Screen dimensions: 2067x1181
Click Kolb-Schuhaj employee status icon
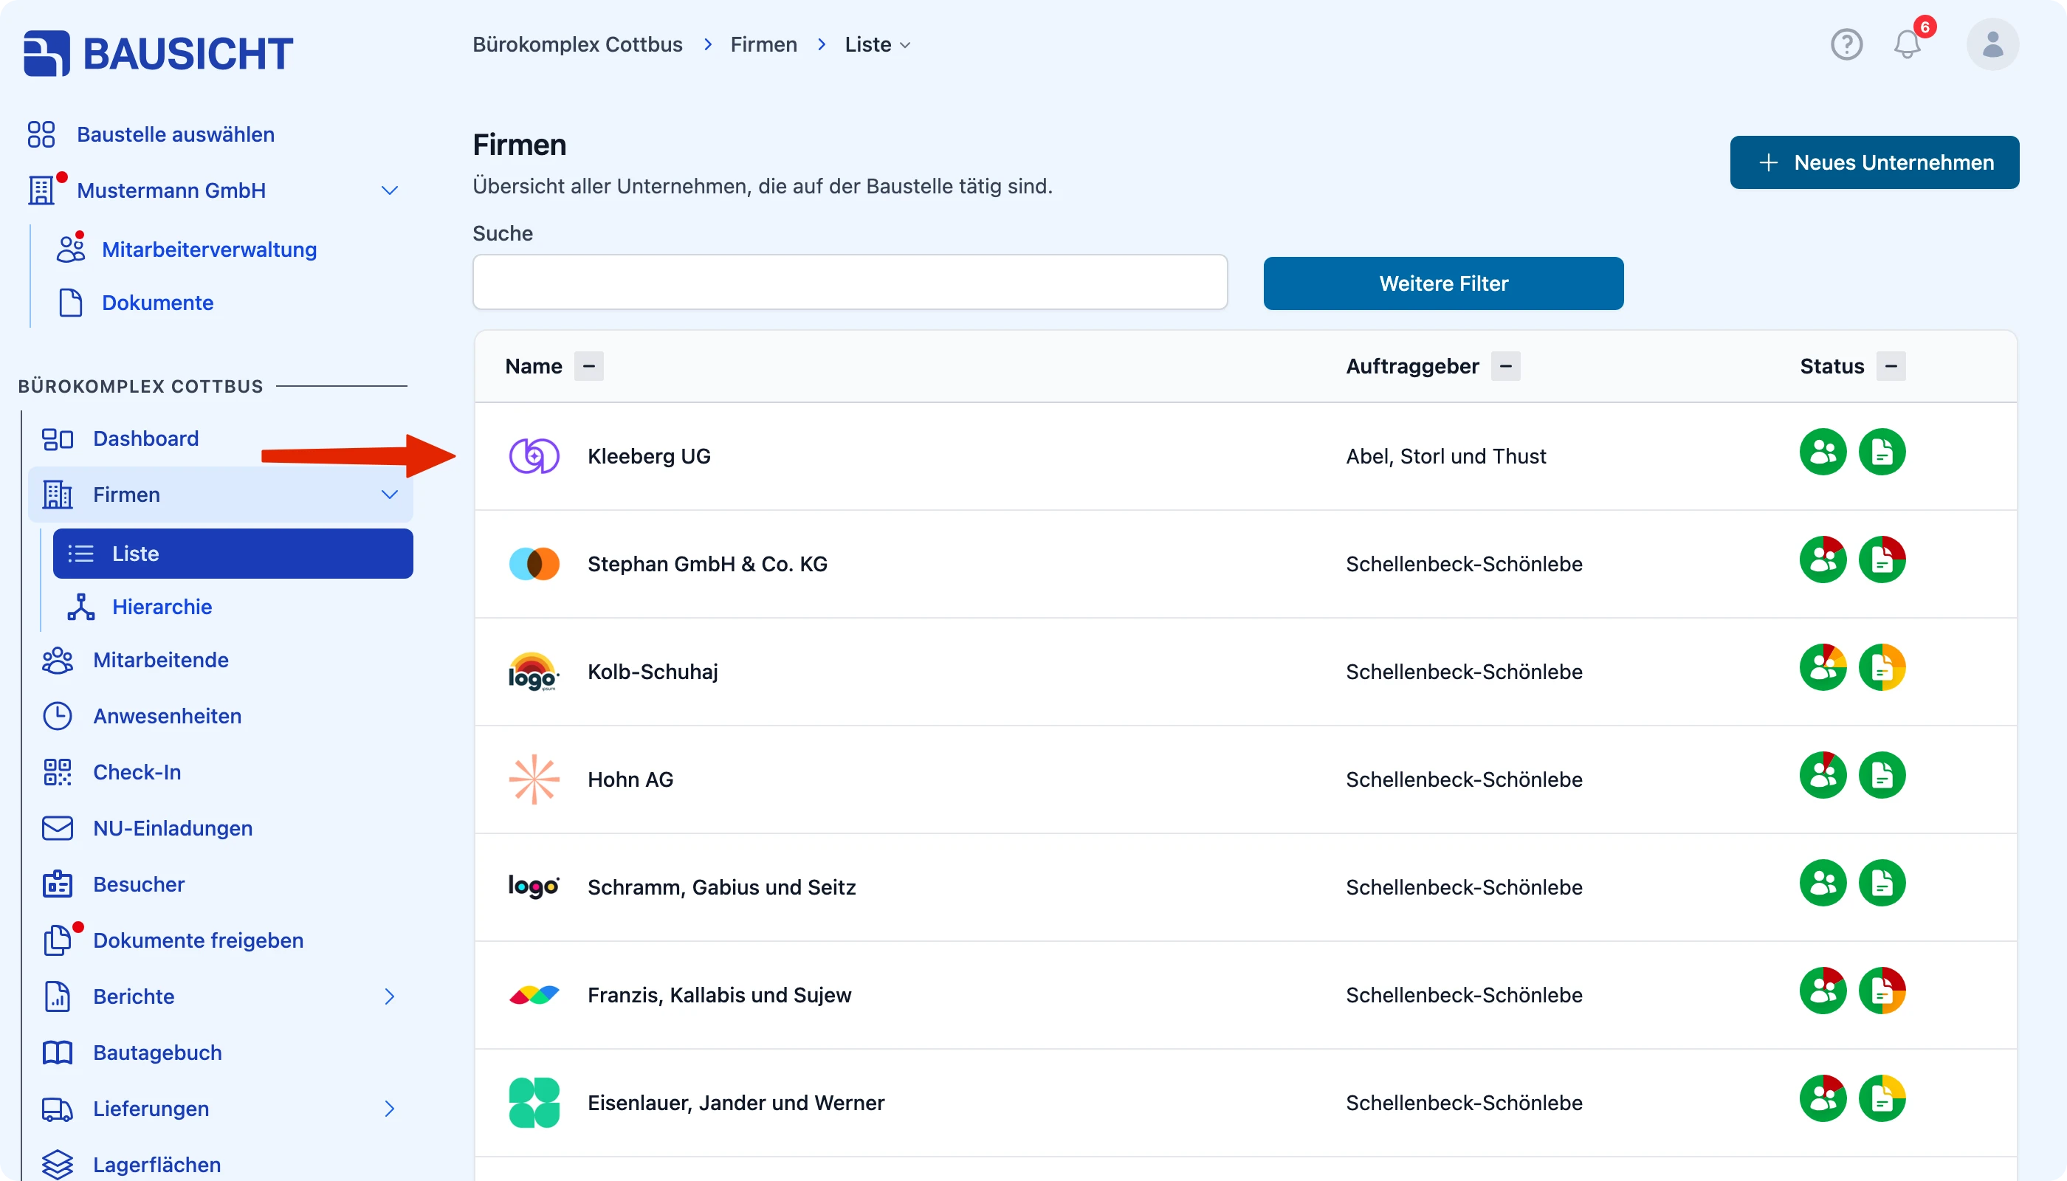[x=1822, y=667]
